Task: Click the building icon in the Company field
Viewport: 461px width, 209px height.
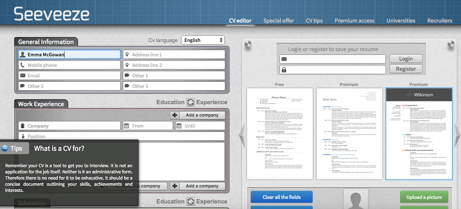Action: [x=23, y=126]
